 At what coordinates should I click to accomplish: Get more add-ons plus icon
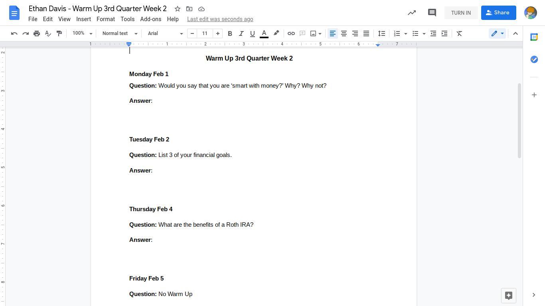[x=534, y=95]
